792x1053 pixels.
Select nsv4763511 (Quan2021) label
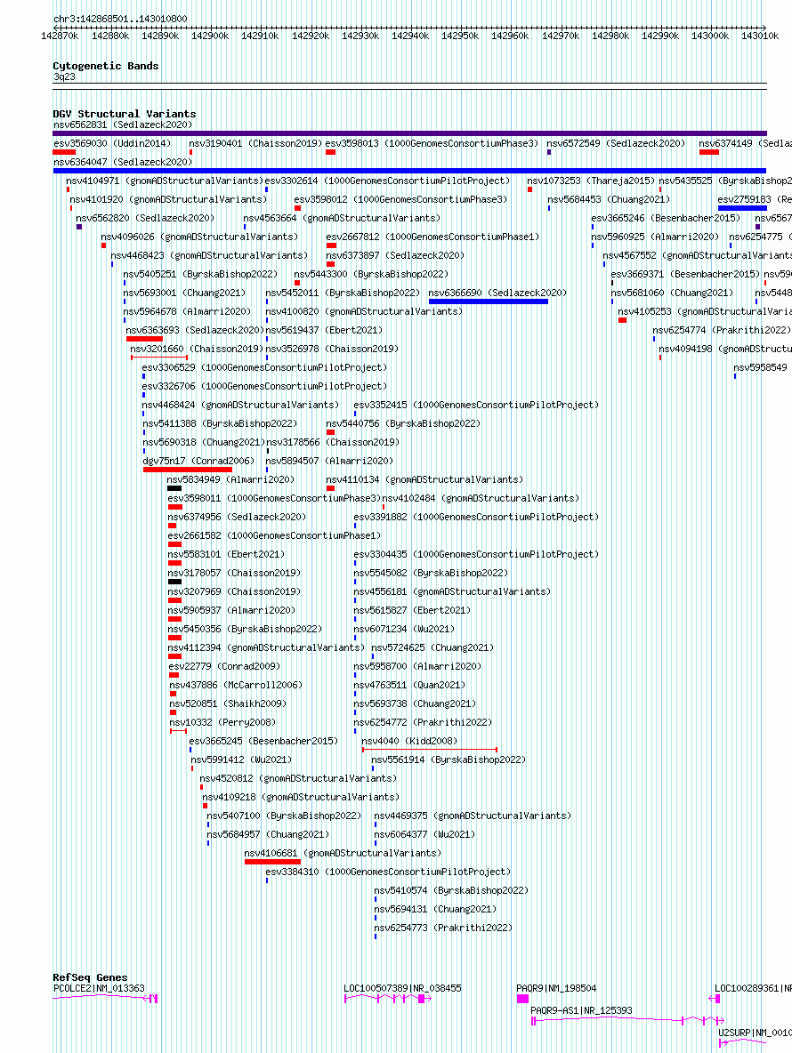pos(409,685)
